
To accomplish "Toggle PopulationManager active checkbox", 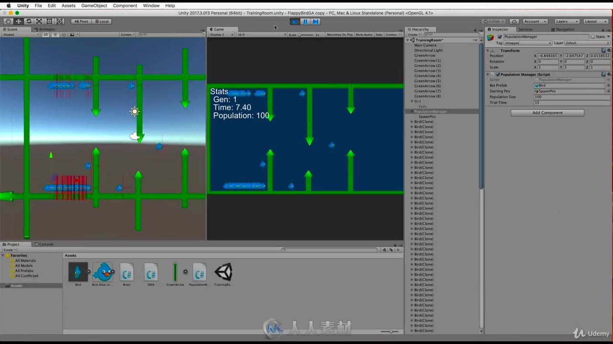I will pos(500,37).
